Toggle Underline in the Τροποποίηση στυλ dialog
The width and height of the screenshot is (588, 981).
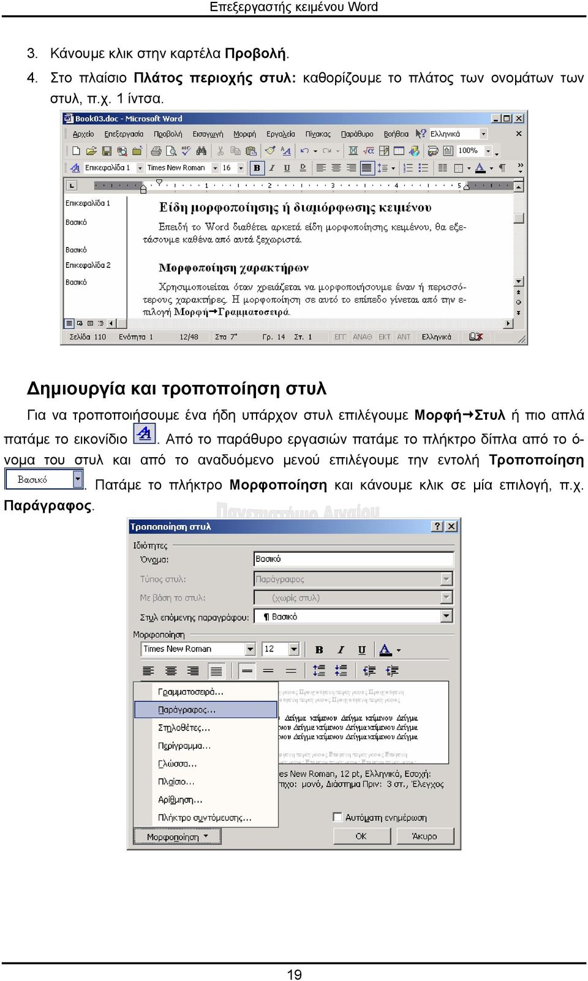click(x=362, y=650)
